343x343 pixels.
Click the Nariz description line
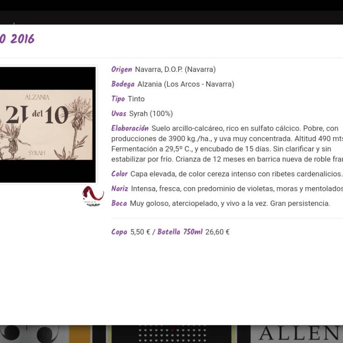click(227, 189)
